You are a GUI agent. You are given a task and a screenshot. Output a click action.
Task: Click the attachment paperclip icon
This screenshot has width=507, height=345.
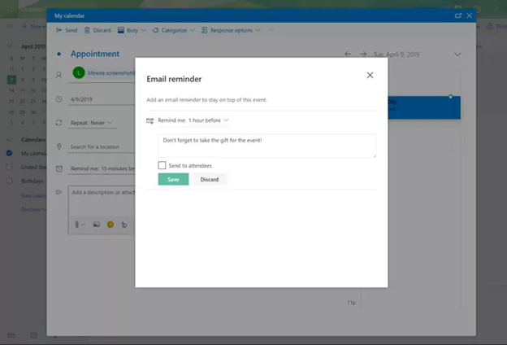point(77,224)
